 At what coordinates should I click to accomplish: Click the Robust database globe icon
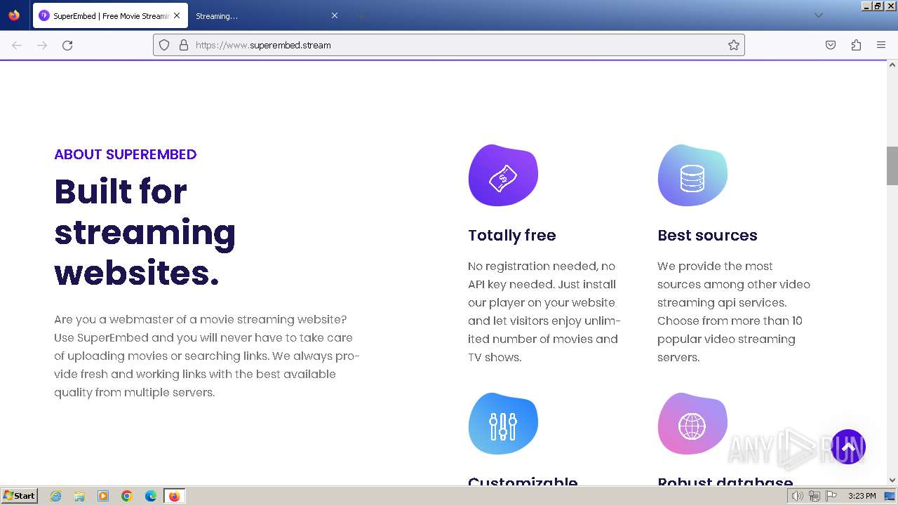pyautogui.click(x=692, y=424)
